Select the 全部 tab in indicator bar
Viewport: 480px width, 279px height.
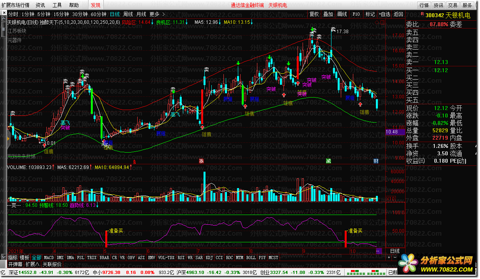click(36, 258)
